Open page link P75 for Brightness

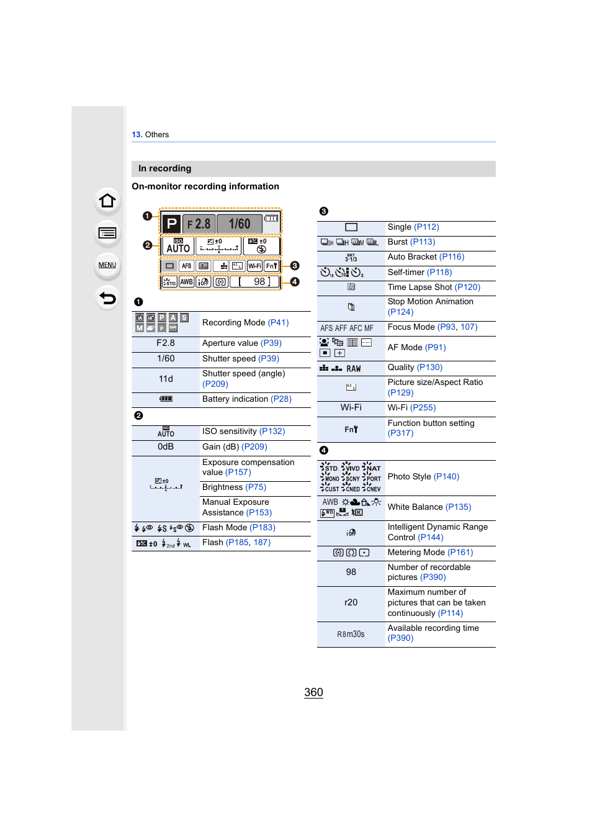[256, 487]
